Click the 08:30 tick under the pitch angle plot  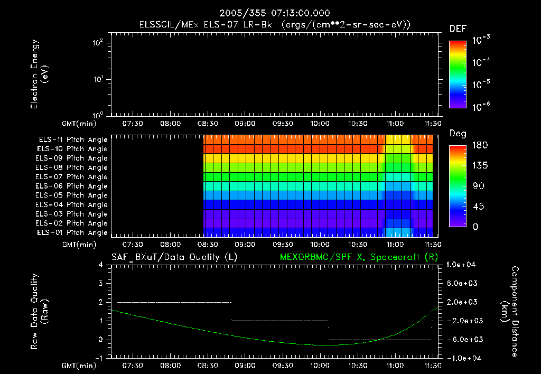click(208, 245)
